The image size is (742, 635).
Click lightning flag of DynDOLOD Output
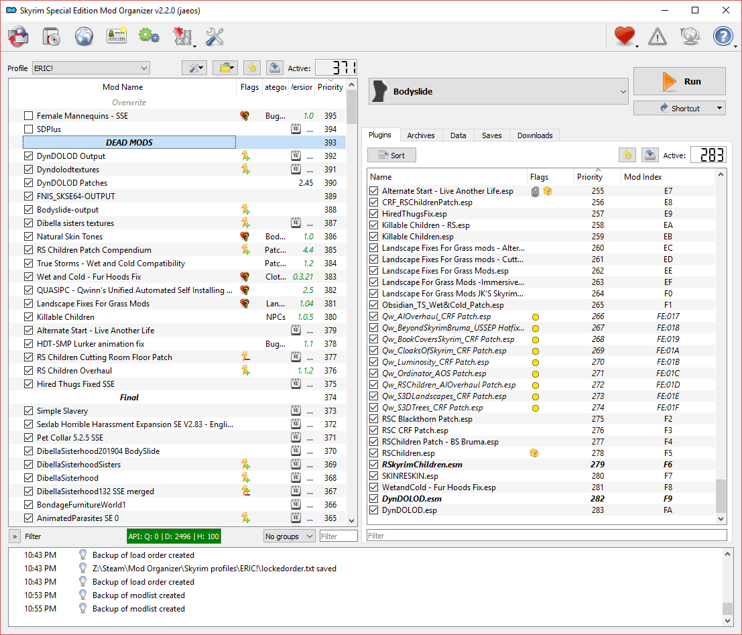tap(245, 156)
